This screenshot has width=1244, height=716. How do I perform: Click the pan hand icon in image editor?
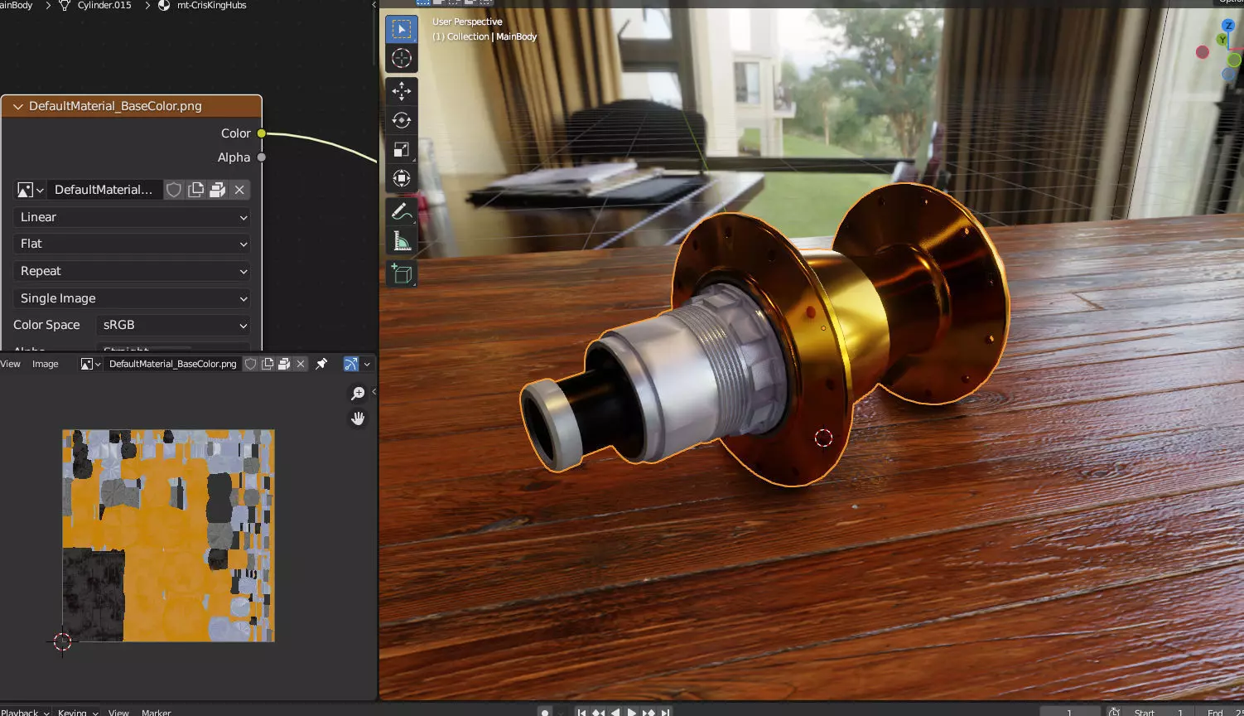click(358, 418)
